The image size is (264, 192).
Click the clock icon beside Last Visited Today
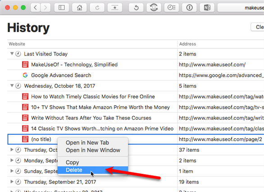[18, 54]
